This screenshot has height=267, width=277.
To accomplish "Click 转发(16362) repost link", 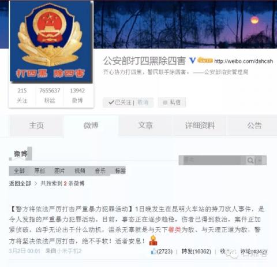I will [196, 251].
